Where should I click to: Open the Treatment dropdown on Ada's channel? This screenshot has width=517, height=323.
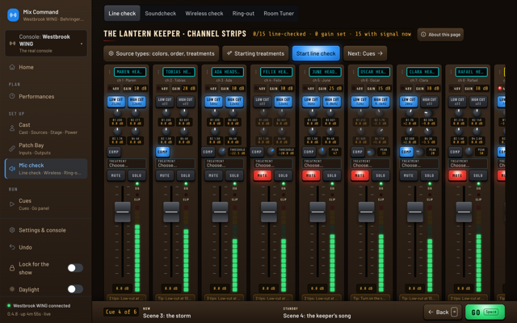225,163
